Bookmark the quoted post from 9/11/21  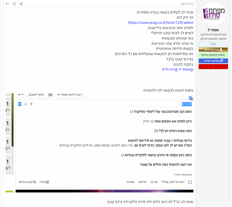point(25,104)
